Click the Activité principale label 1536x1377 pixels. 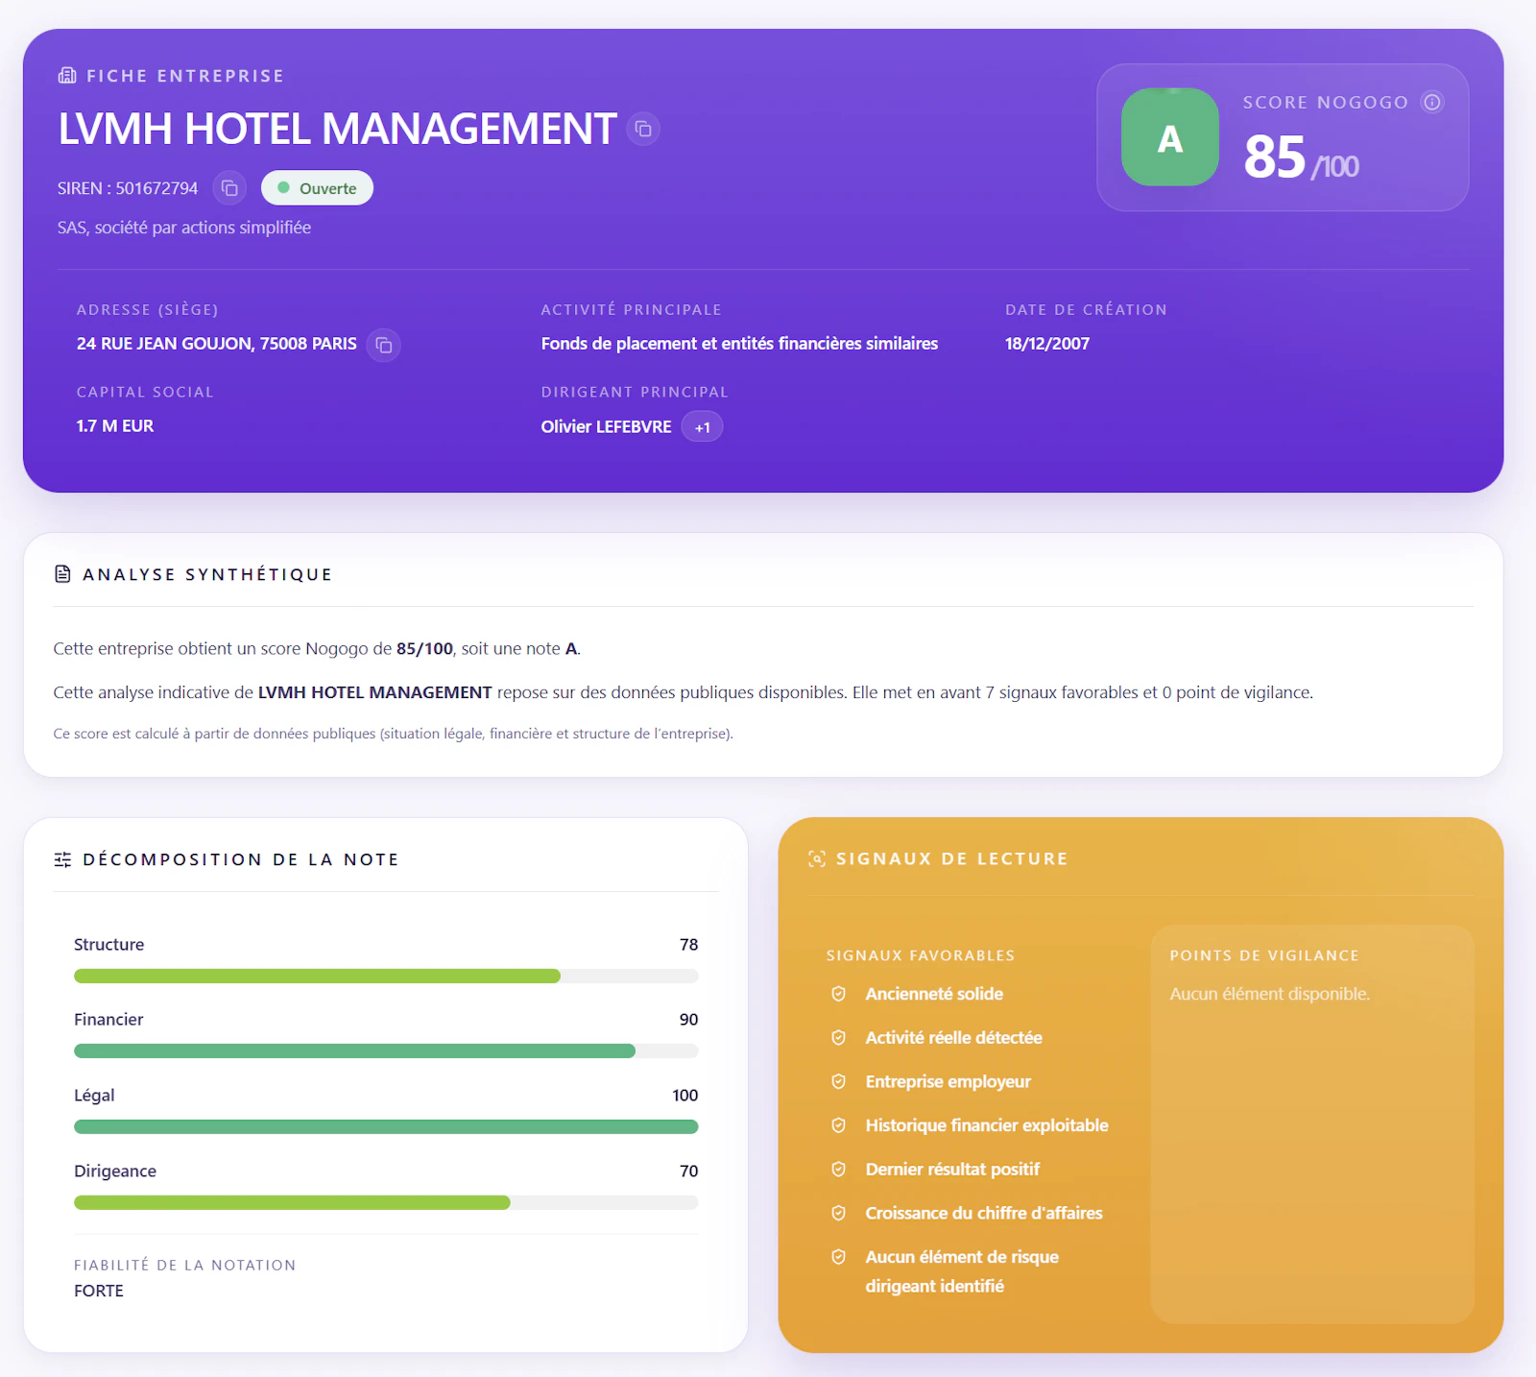[x=631, y=310]
